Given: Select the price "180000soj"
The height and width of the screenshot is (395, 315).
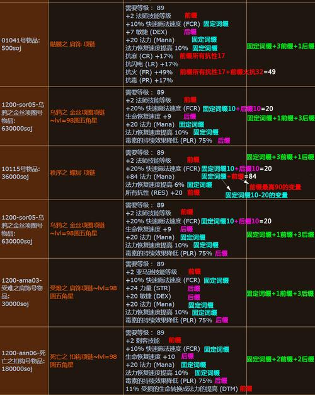Looking at the screenshot, I should click(17, 368).
